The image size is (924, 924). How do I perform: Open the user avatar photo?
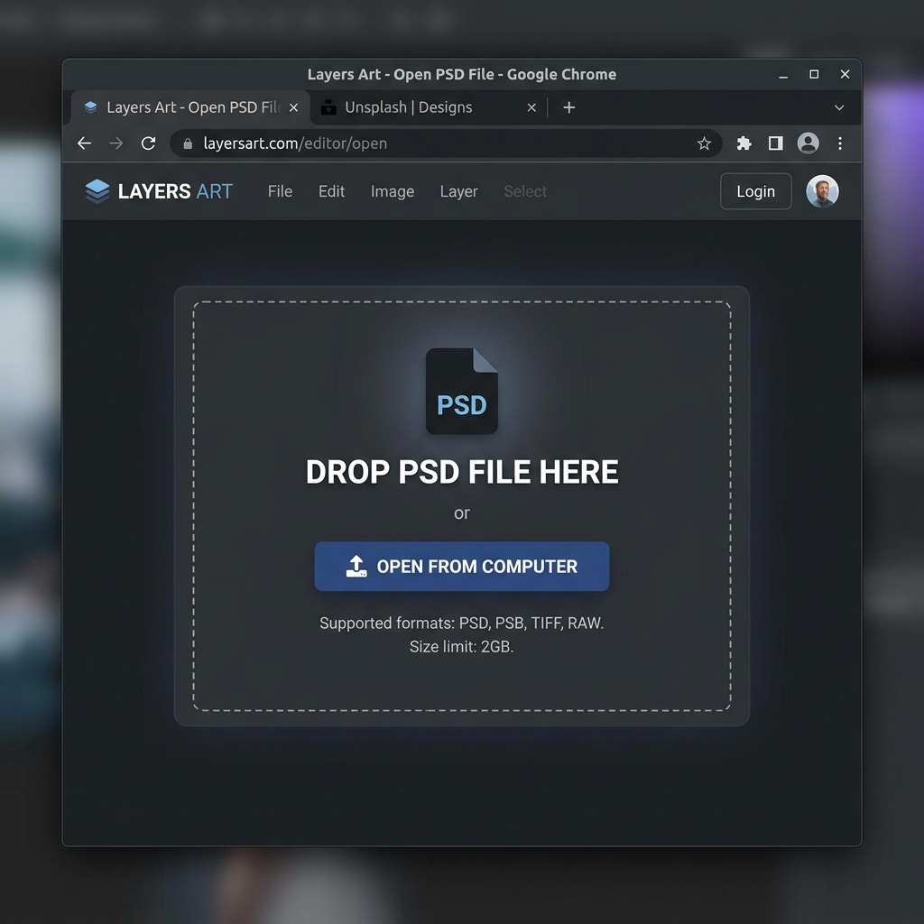tap(822, 191)
